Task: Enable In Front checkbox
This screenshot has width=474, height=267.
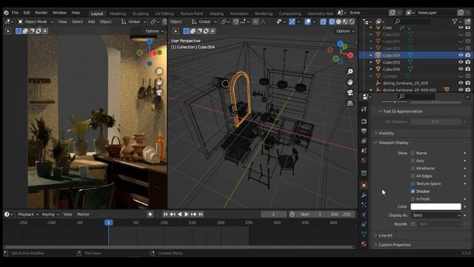Action: [x=413, y=199]
